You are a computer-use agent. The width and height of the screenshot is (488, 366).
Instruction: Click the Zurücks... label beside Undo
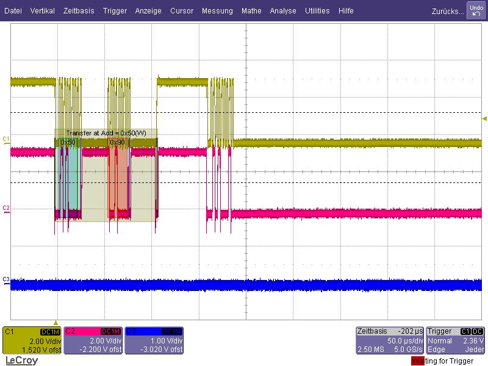click(x=448, y=12)
